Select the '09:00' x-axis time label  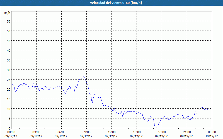click(87, 132)
